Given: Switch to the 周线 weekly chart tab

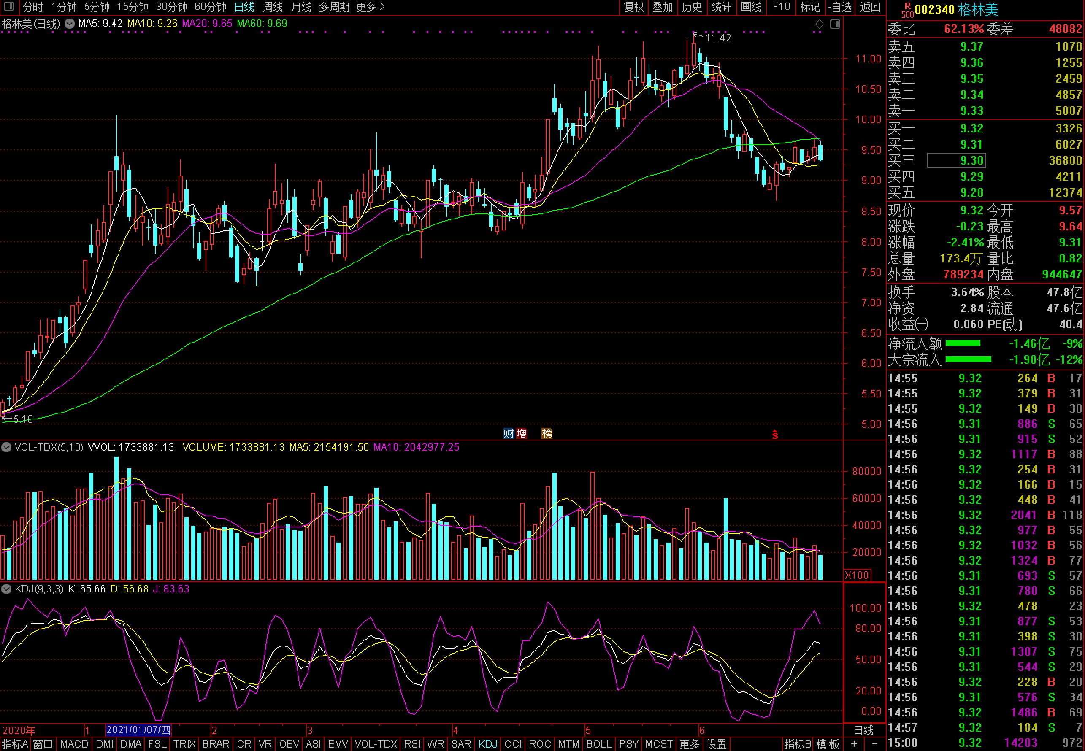Looking at the screenshot, I should click(x=273, y=7).
